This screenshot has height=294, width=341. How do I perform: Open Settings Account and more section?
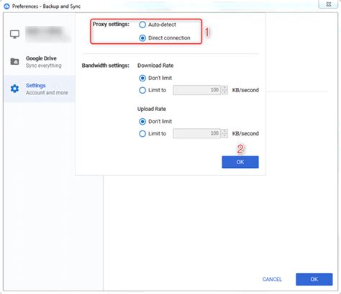pyautogui.click(x=40, y=89)
